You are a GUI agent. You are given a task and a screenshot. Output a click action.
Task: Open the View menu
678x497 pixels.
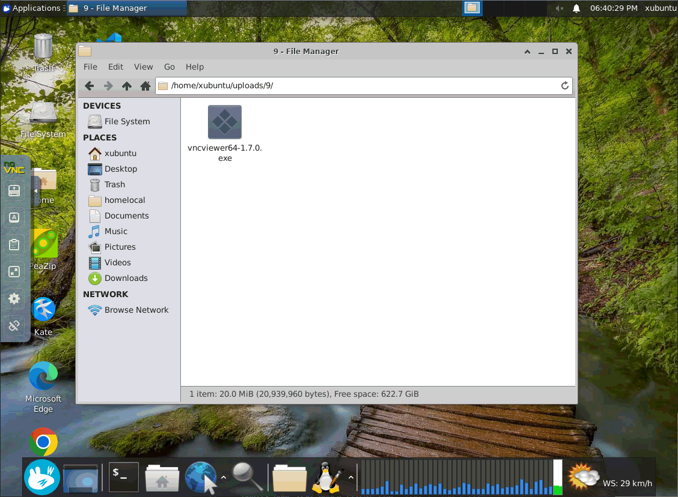pos(143,67)
